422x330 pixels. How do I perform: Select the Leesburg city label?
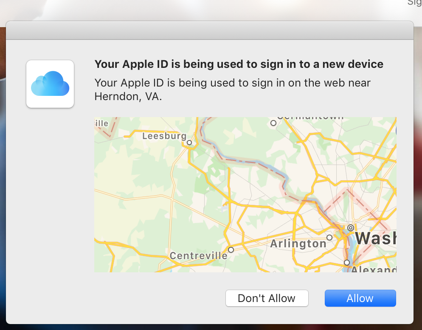click(164, 137)
